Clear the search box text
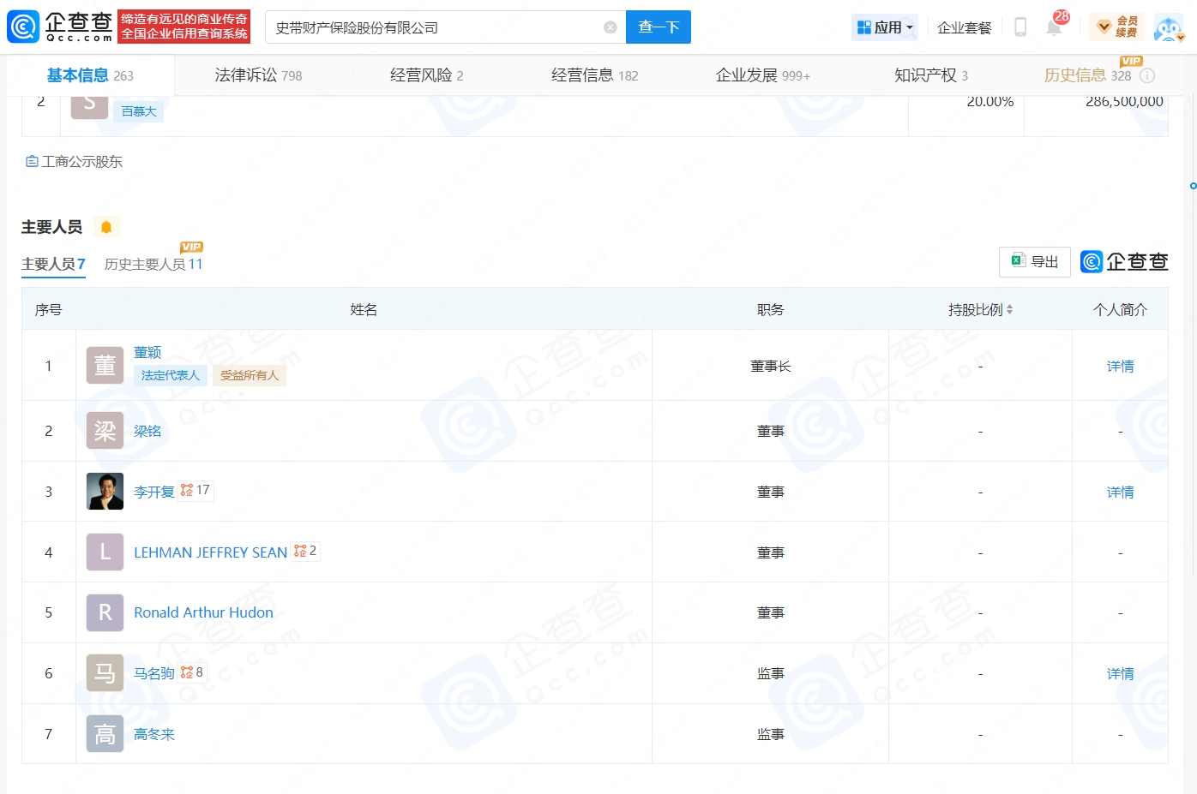This screenshot has width=1197, height=794. coord(610,27)
